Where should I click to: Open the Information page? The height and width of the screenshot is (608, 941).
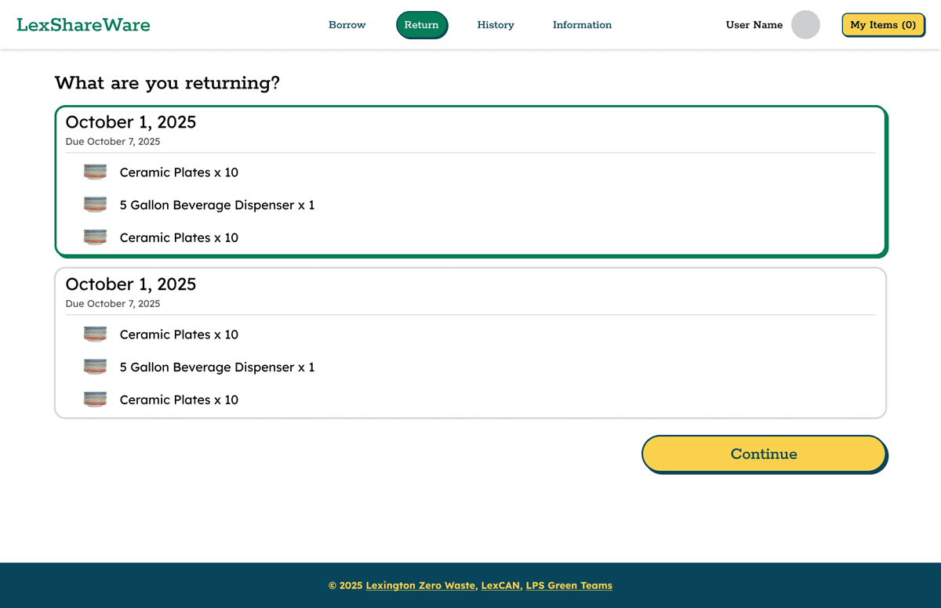tap(582, 25)
